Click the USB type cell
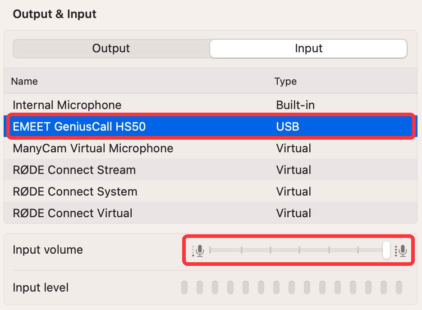 (x=288, y=126)
